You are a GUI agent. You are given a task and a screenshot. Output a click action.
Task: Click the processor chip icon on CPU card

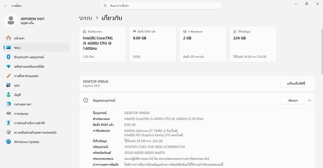coord(84,31)
